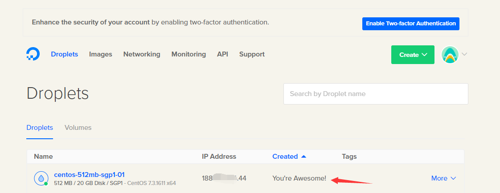
Task: Open the Monitoring navigation item
Action: click(189, 54)
